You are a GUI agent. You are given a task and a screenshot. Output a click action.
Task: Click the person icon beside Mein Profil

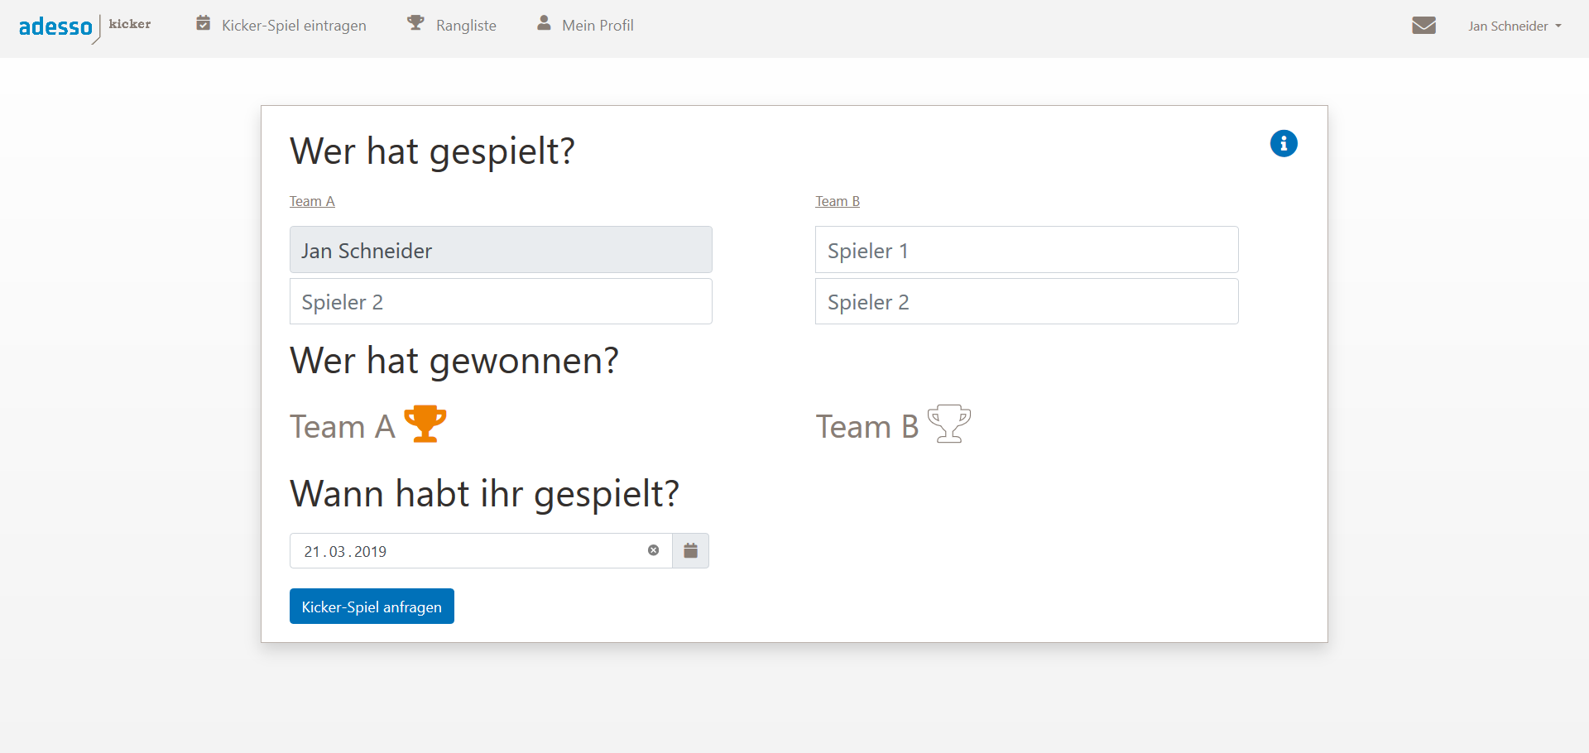point(544,23)
